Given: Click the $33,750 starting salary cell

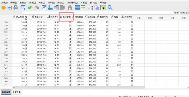Looking at the screenshot, I should click(90, 65).
